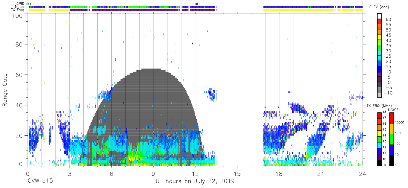
Task: Click y-axis tick label '20'
Action: [20, 136]
